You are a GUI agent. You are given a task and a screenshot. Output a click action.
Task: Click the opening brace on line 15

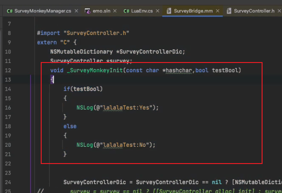[x=65, y=98]
